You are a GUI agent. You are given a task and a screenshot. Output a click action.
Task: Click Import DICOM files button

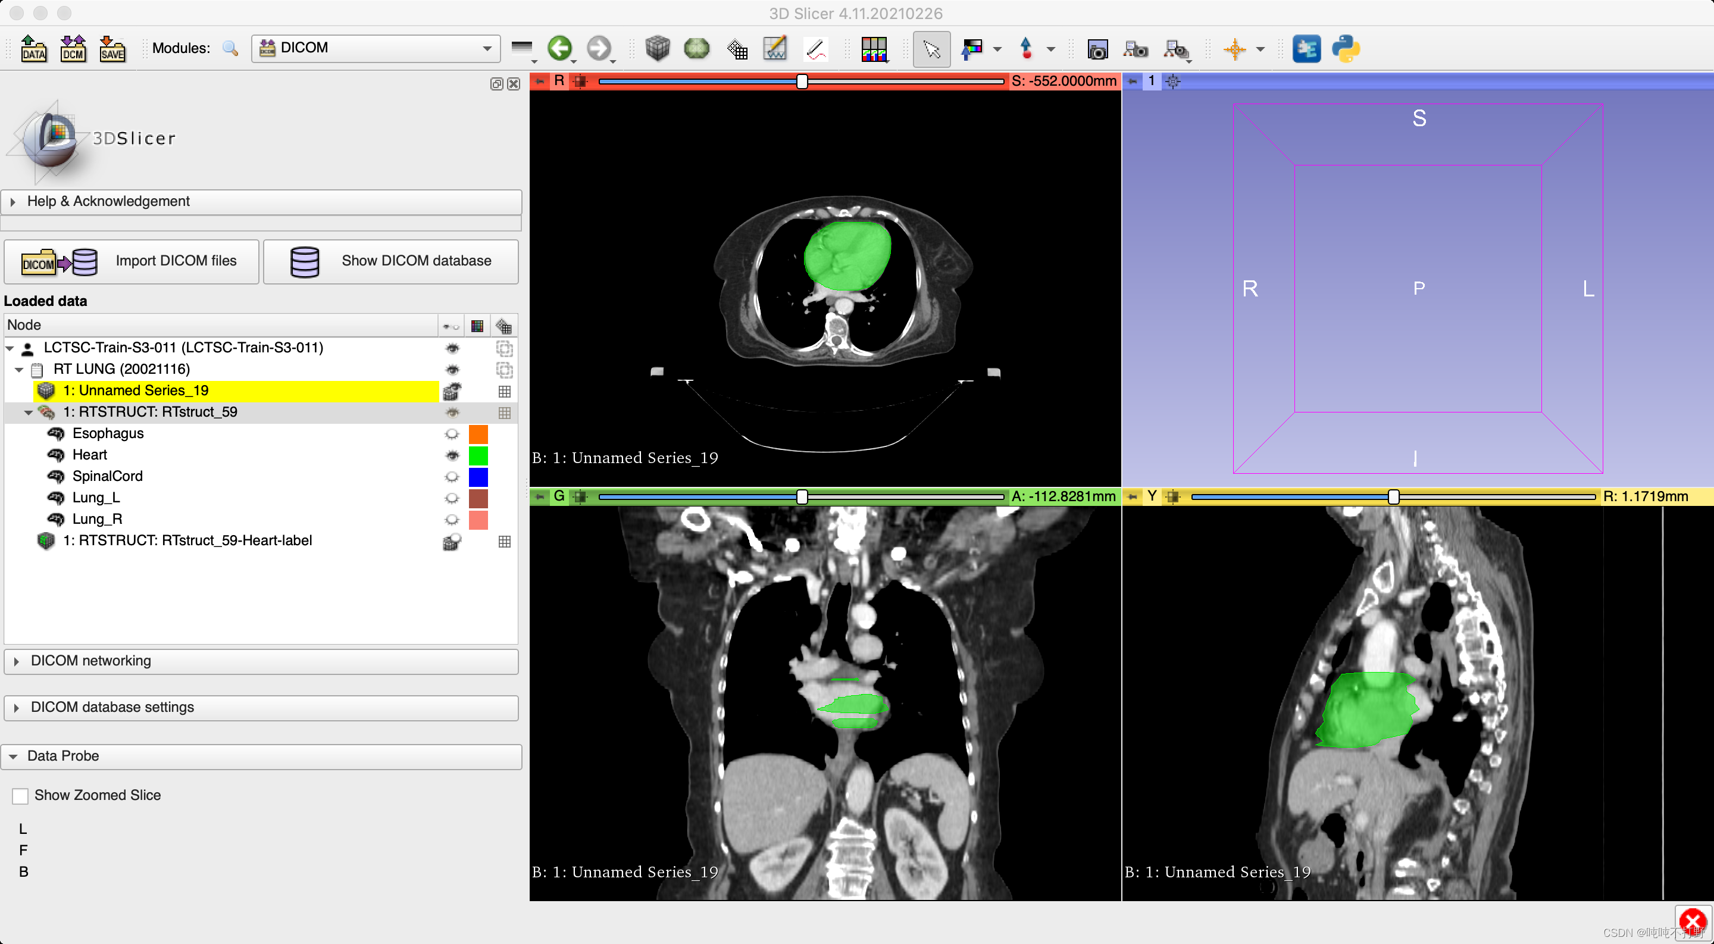[x=132, y=261]
